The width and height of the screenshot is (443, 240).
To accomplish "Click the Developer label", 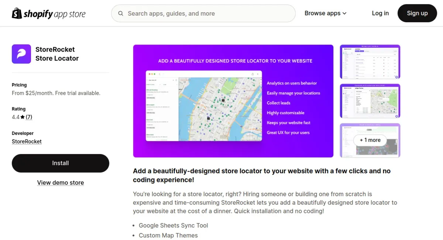I will click(x=23, y=133).
